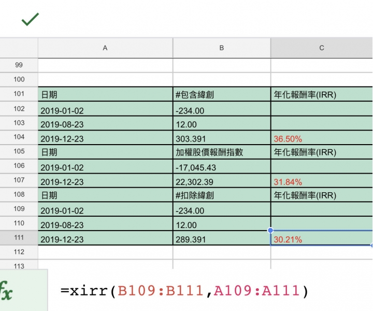This screenshot has height=311, width=373.
Task: Select row 103 value 12.00
Action: 222,123
